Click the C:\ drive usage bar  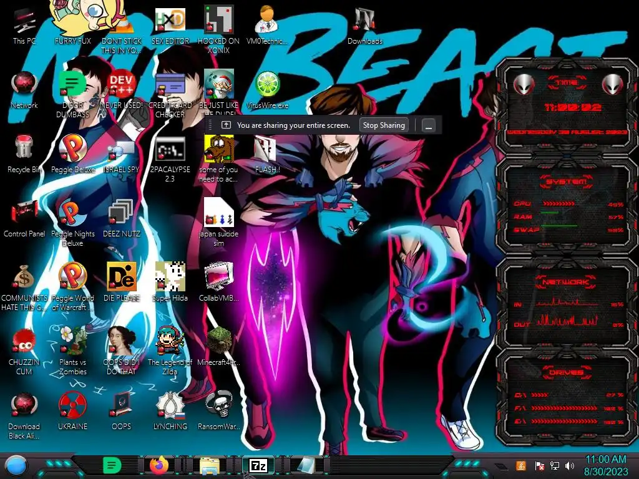[x=540, y=395]
